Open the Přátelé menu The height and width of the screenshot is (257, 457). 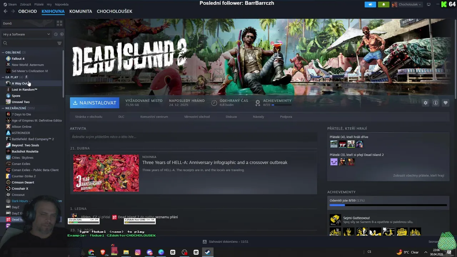(x=39, y=4)
